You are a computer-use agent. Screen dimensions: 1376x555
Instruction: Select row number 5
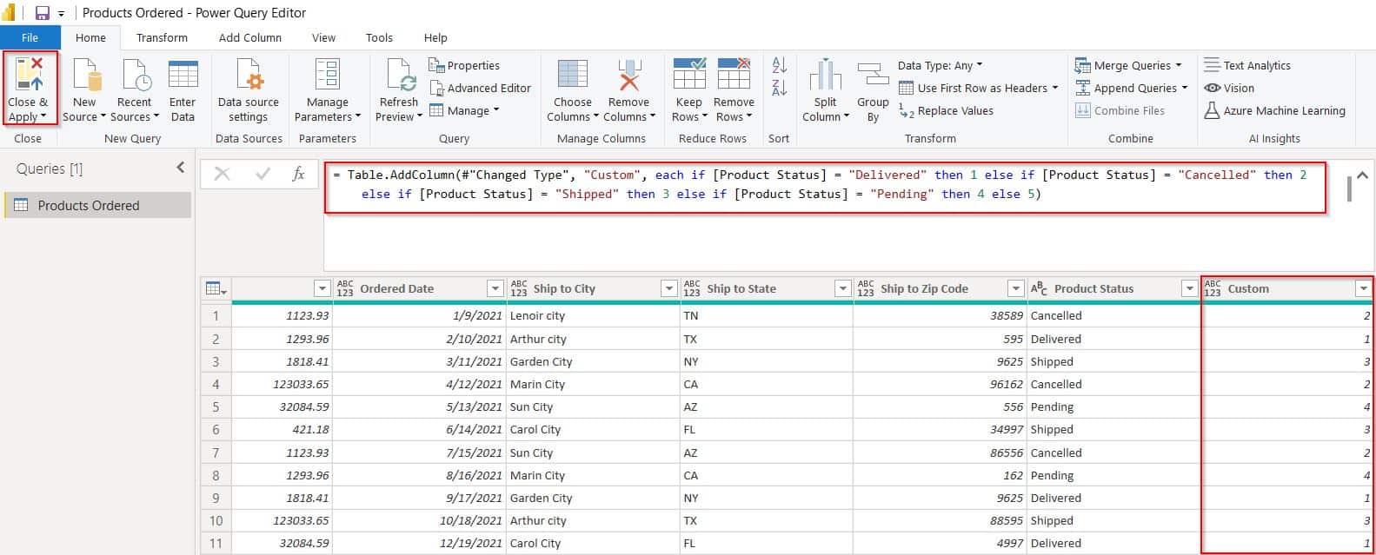click(216, 406)
